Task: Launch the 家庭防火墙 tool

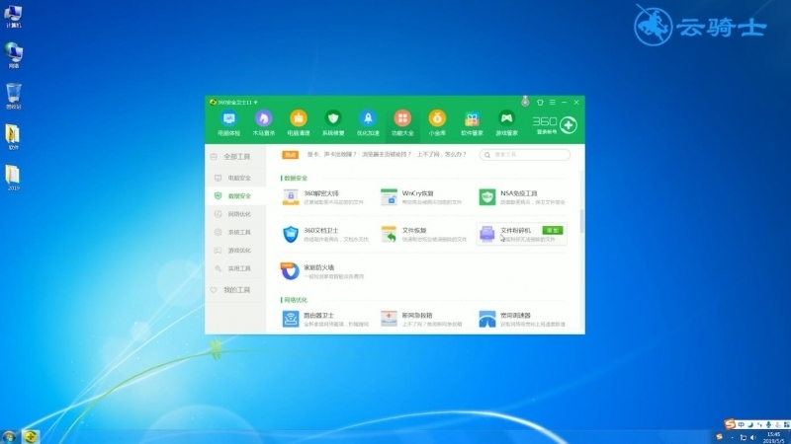Action: (323, 271)
